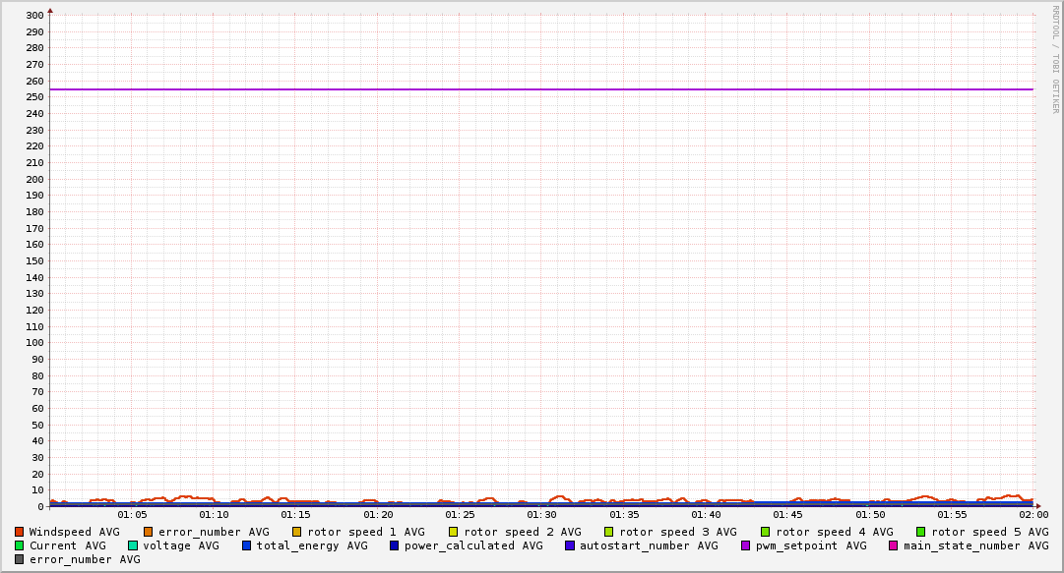
Task: Click the 01:30 time axis label
Action: point(541,514)
